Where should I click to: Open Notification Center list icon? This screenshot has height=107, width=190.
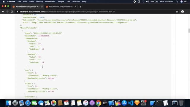[x=186, y=1]
